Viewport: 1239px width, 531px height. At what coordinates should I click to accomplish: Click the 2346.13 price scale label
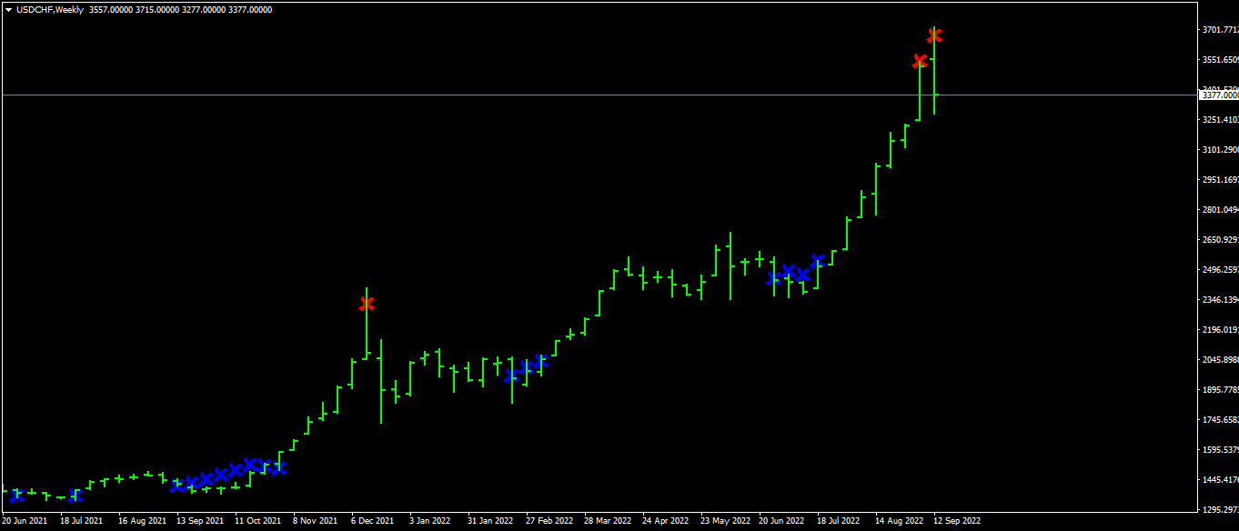1220,300
